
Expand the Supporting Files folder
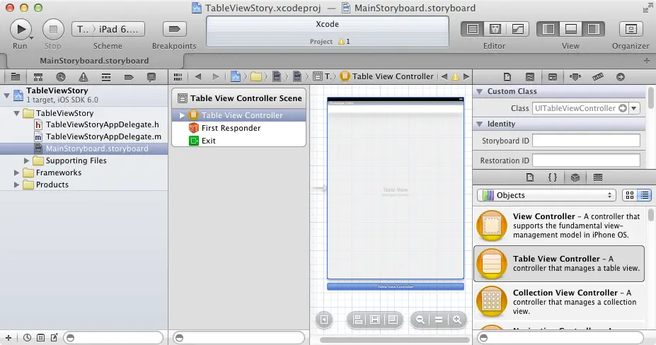pos(28,160)
